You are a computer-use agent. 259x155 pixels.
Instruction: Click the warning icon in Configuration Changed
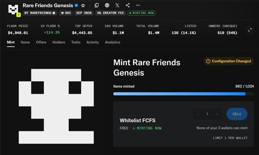pyautogui.click(x=208, y=61)
